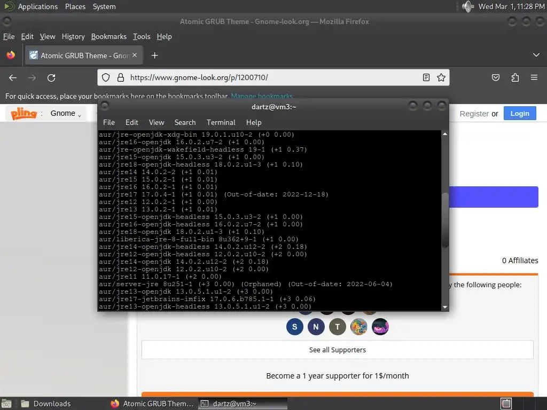
Task: Reload the page in Firefox
Action: tap(51, 78)
